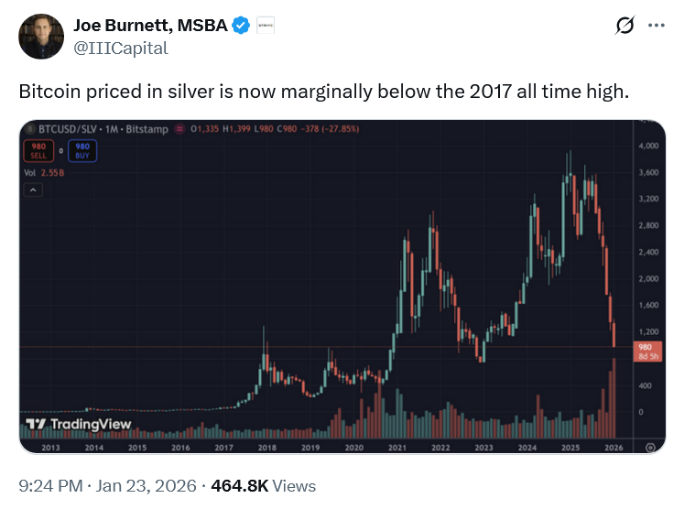The image size is (684, 509).
Task: Open the @IIICapital handle link
Action: pyautogui.click(x=122, y=49)
